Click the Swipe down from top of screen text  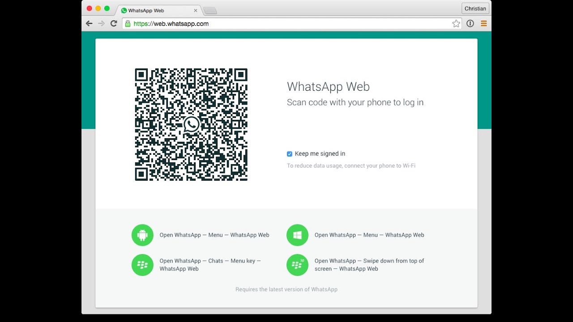[369, 265]
